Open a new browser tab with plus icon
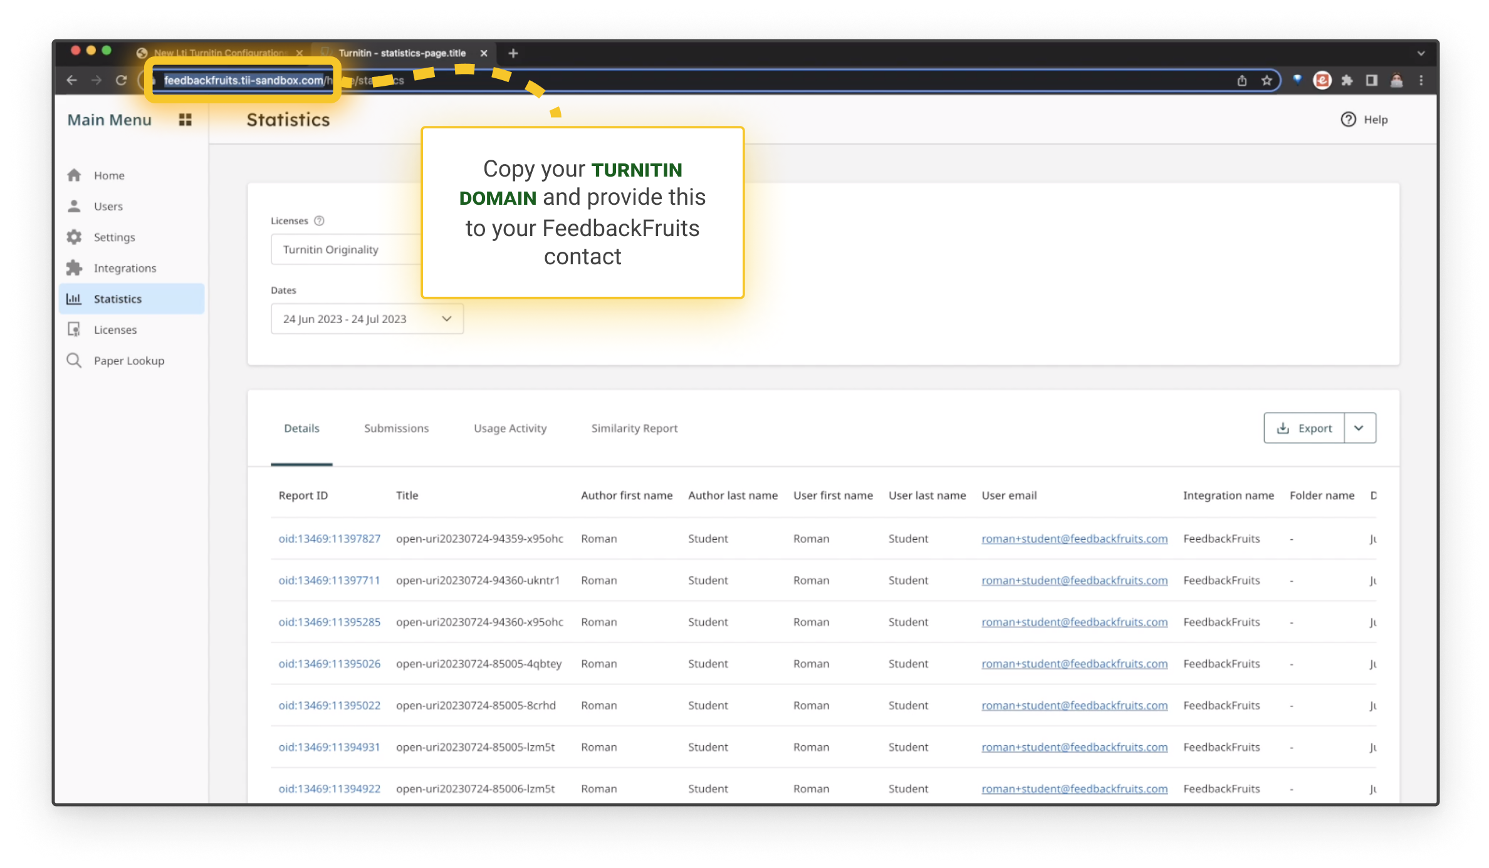Screen dimensions: 1489x868 pos(513,53)
